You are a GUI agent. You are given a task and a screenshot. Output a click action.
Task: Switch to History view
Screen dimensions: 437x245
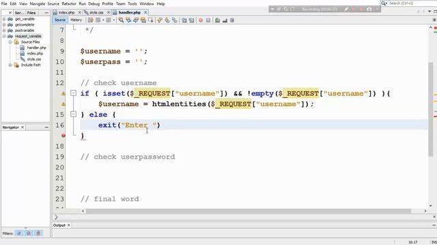pyautogui.click(x=76, y=20)
